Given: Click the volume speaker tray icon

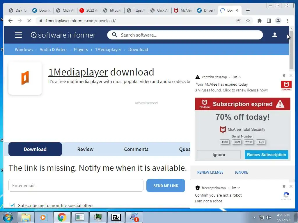Looking at the screenshot, I should tap(268, 217).
